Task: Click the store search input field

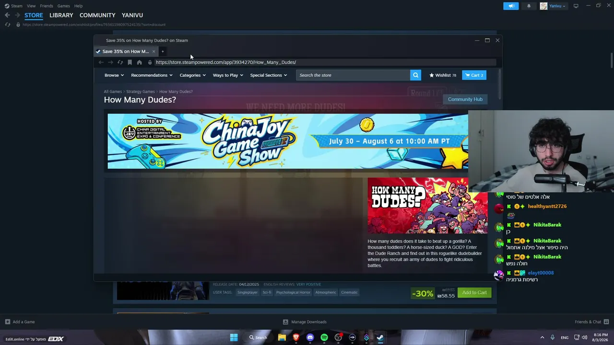Action: (x=353, y=75)
